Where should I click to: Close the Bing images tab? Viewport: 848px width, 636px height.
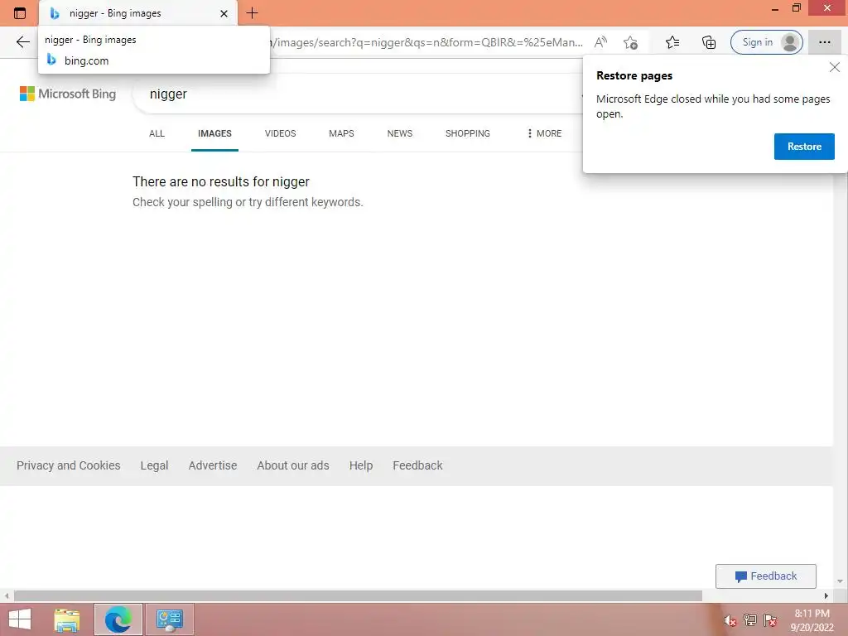tap(224, 13)
